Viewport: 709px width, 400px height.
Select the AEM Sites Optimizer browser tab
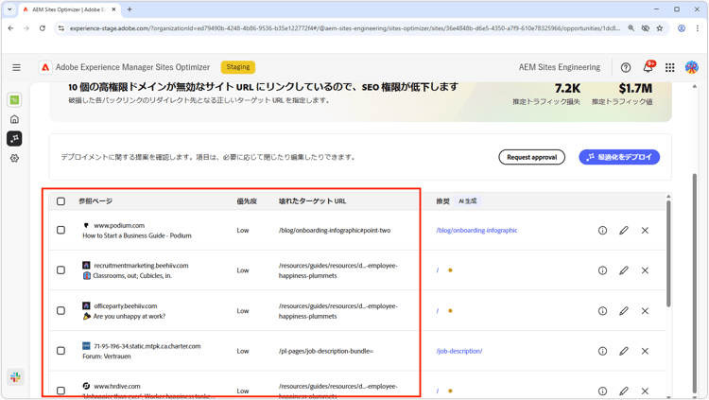68,9
